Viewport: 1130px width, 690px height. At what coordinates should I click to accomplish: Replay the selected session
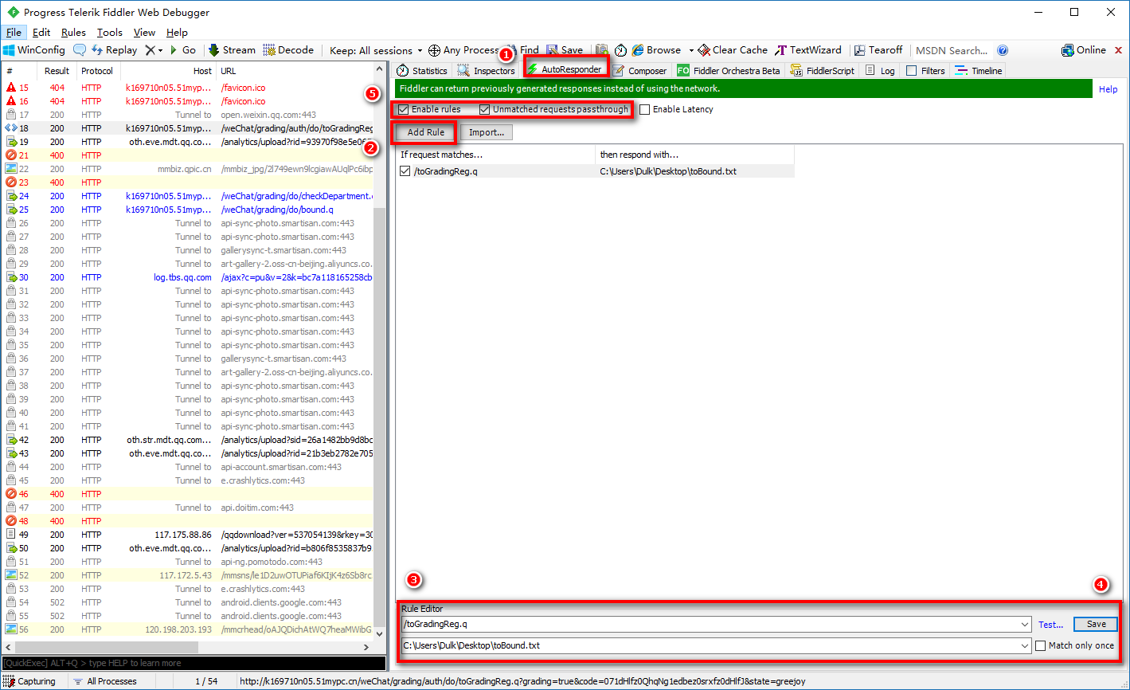pos(114,50)
